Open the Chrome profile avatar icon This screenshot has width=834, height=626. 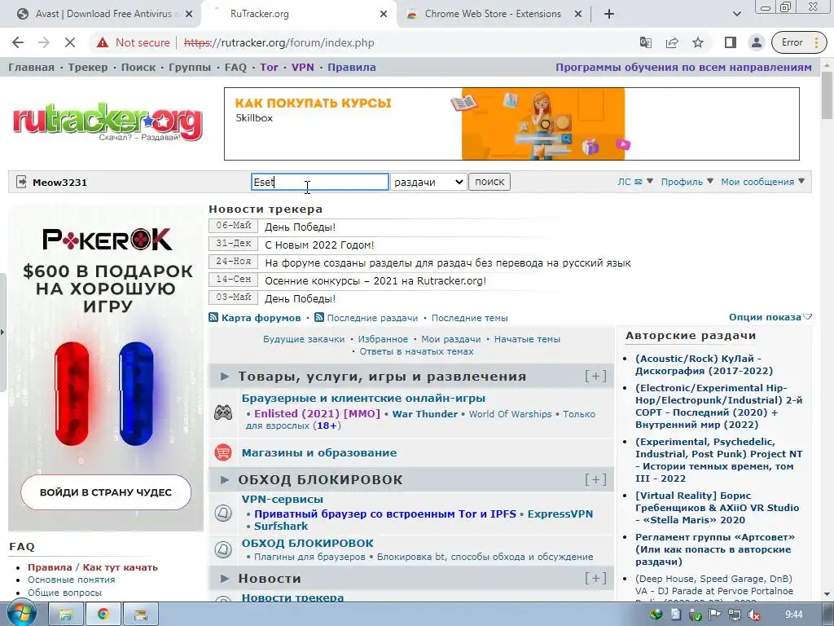[757, 42]
